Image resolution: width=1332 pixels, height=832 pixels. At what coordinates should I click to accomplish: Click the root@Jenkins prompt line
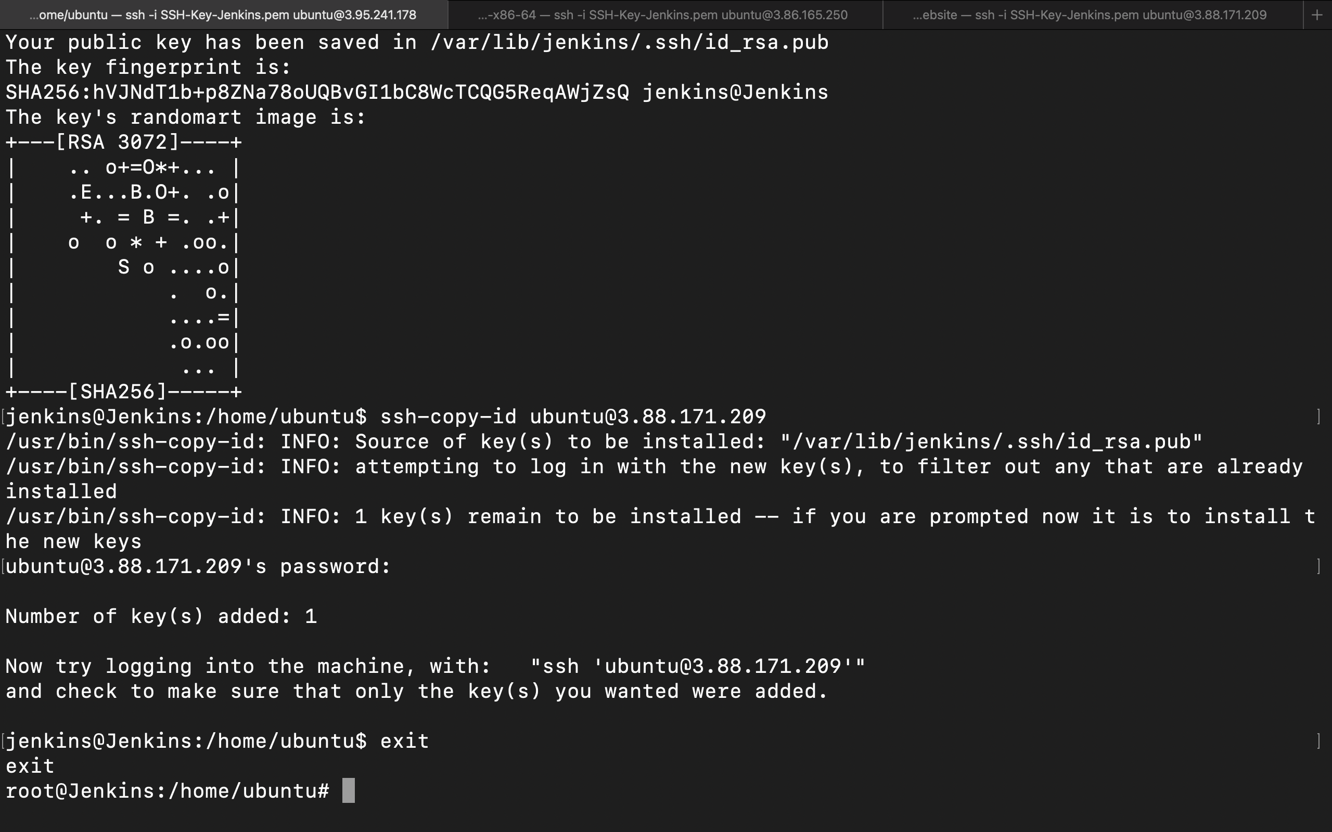(x=165, y=790)
